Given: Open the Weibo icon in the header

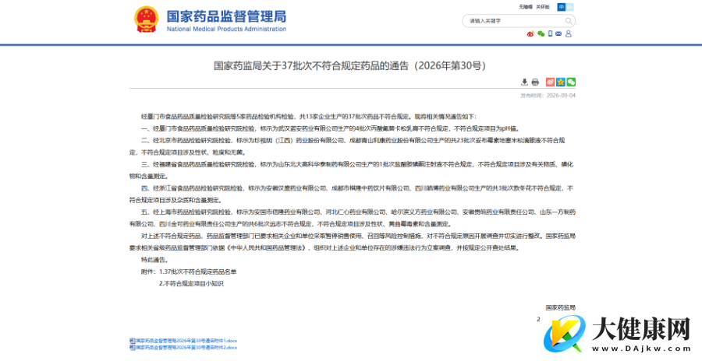Looking at the screenshot, I should click(530, 34).
